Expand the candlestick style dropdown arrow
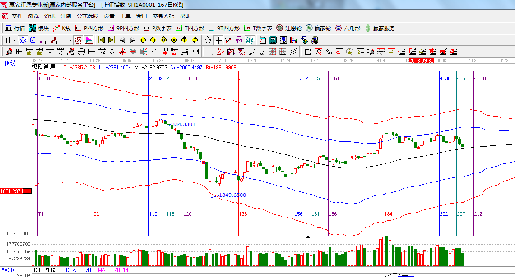515x277 pixels. [70, 40]
